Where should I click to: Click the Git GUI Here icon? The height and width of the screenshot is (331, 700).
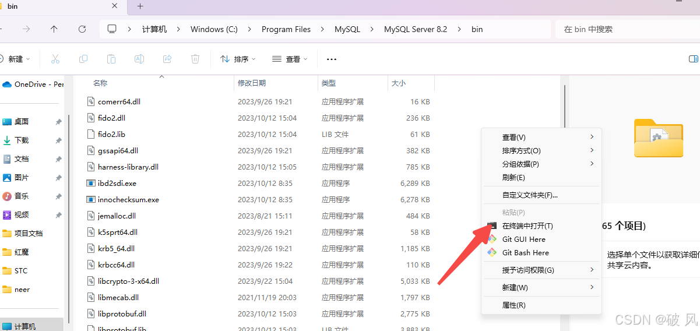(x=491, y=239)
